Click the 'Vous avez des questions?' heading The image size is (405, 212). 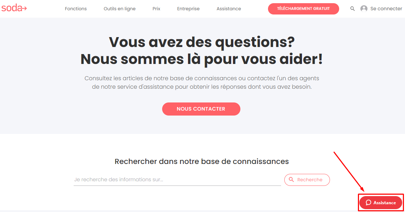(202, 42)
